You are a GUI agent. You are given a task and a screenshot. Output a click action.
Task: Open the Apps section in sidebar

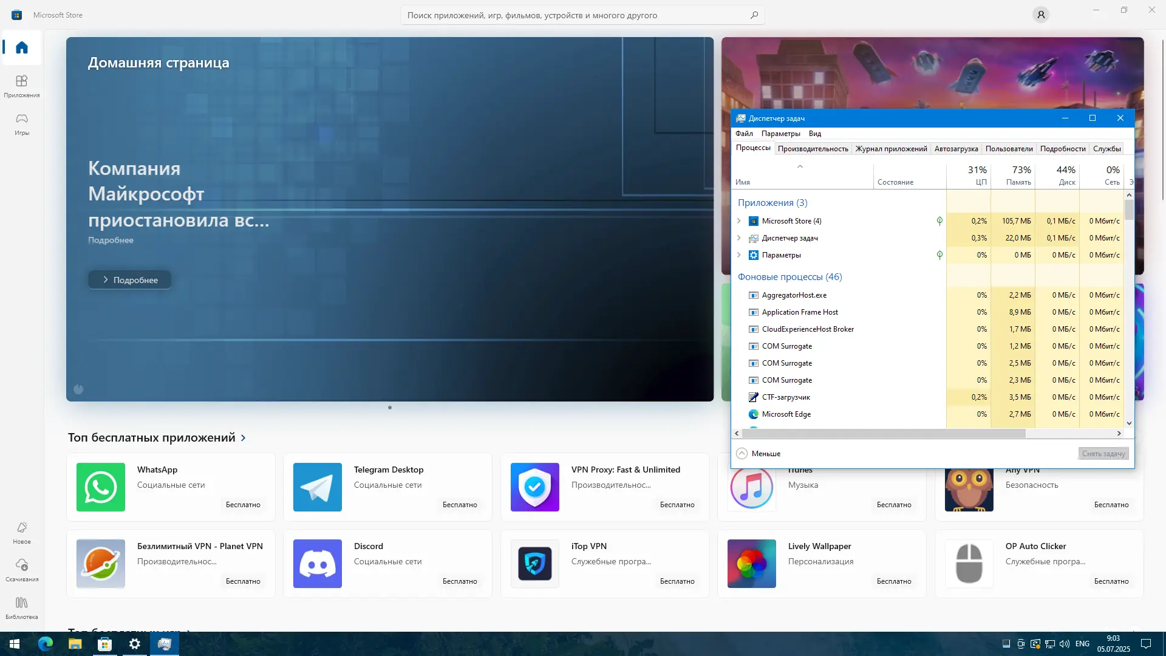click(x=22, y=86)
